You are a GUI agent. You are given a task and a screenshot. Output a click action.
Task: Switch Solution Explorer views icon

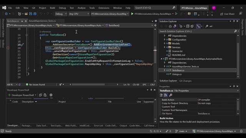(x=175, y=26)
